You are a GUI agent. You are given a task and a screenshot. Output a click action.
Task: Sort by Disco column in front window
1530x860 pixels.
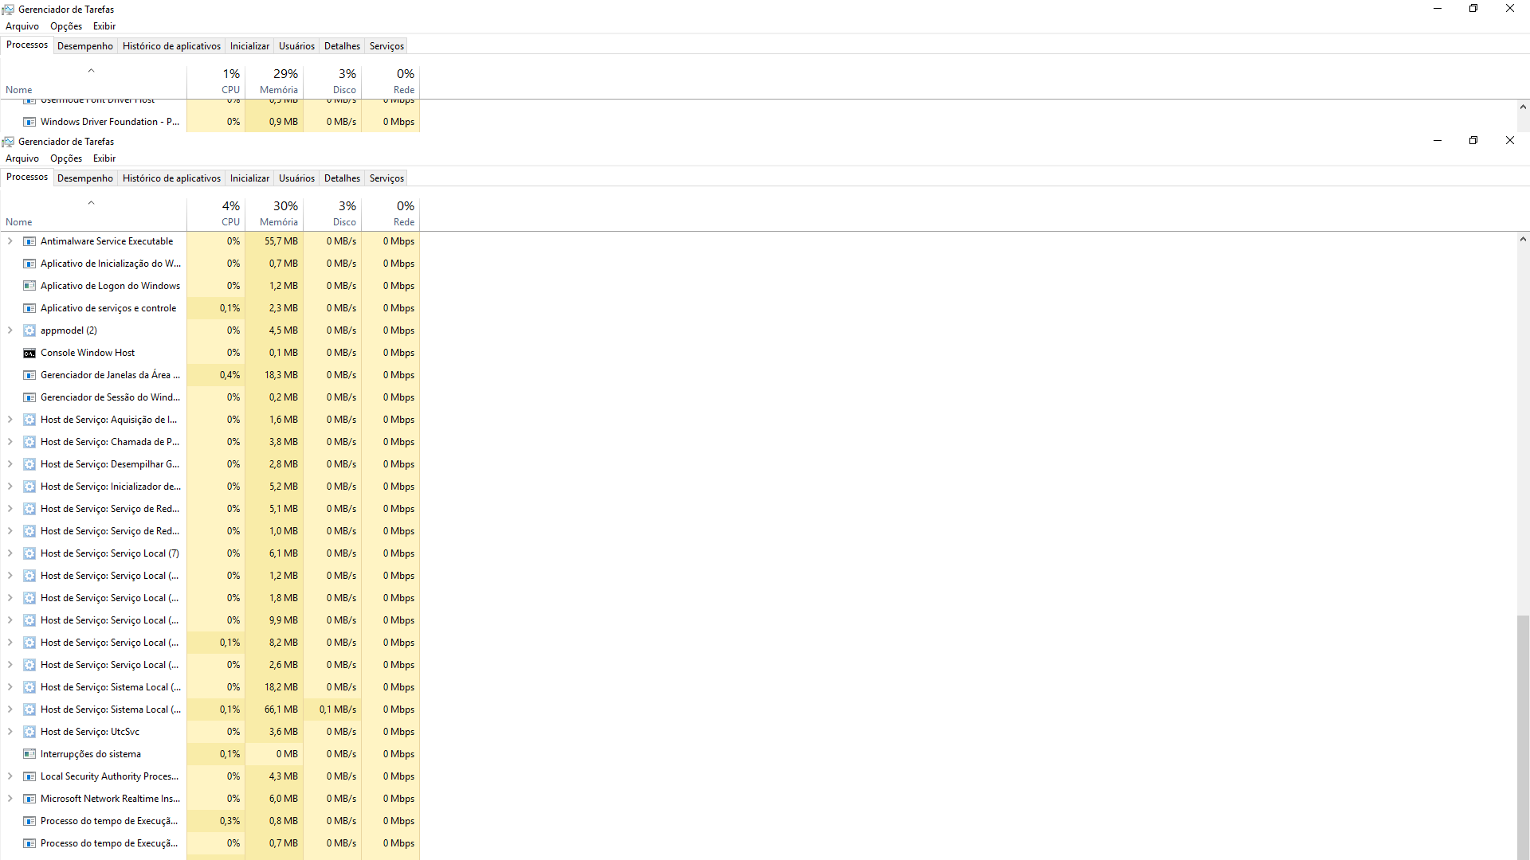[x=332, y=213]
